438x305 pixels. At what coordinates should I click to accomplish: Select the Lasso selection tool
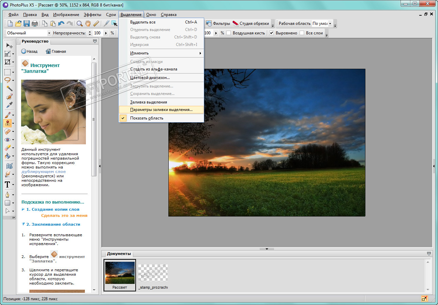click(x=7, y=80)
